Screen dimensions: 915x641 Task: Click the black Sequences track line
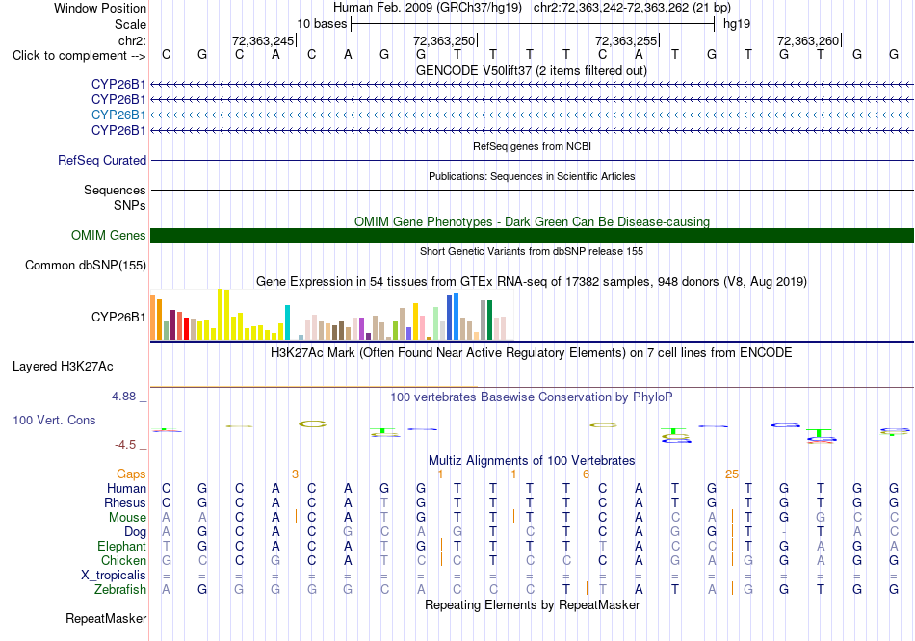532,190
